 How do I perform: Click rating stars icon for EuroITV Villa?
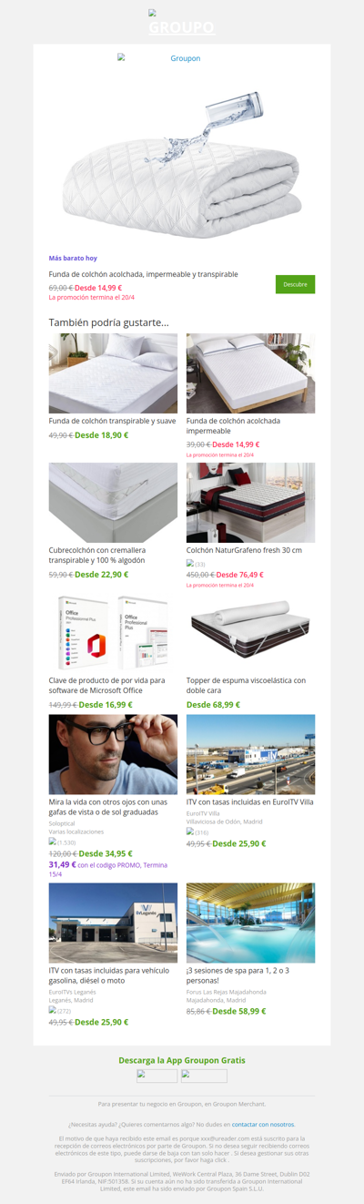[x=190, y=832]
